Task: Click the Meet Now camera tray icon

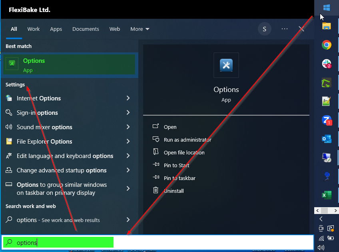Action: tap(321, 228)
